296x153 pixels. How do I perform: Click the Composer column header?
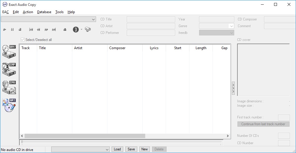point(125,48)
